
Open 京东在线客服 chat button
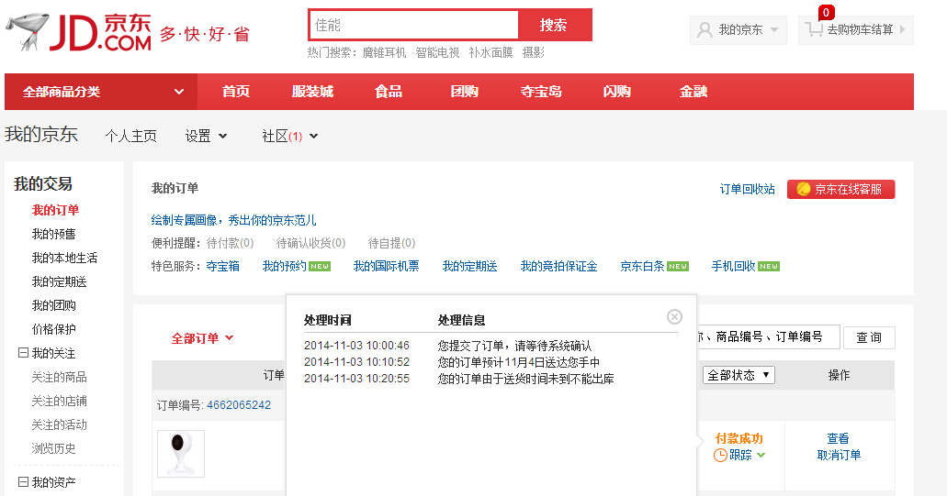click(840, 189)
